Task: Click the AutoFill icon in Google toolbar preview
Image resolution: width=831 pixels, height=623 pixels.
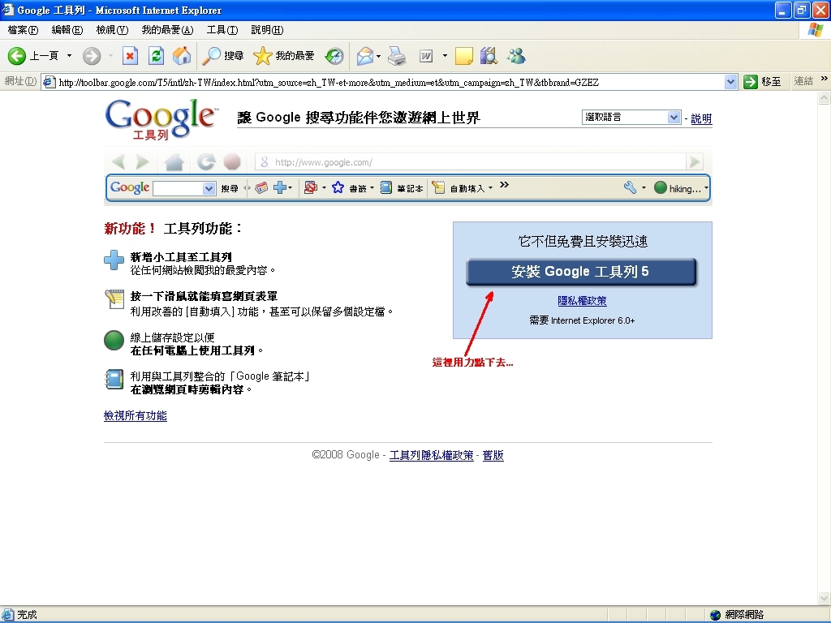Action: tap(438, 187)
